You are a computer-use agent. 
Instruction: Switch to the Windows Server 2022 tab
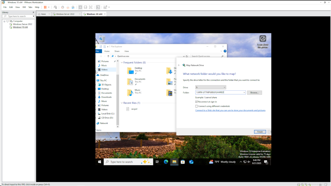pyautogui.click(x=65, y=14)
